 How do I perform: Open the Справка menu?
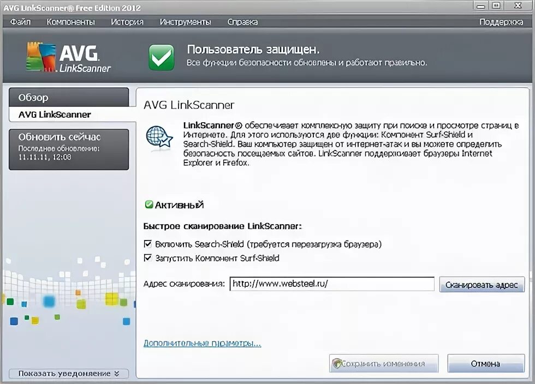point(242,22)
